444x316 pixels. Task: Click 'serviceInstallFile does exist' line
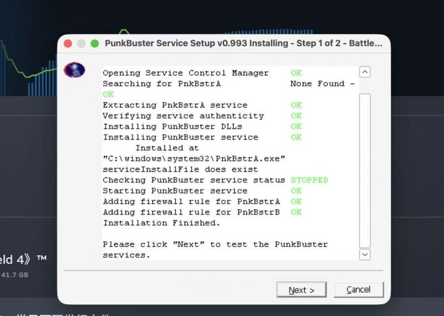(x=180, y=169)
